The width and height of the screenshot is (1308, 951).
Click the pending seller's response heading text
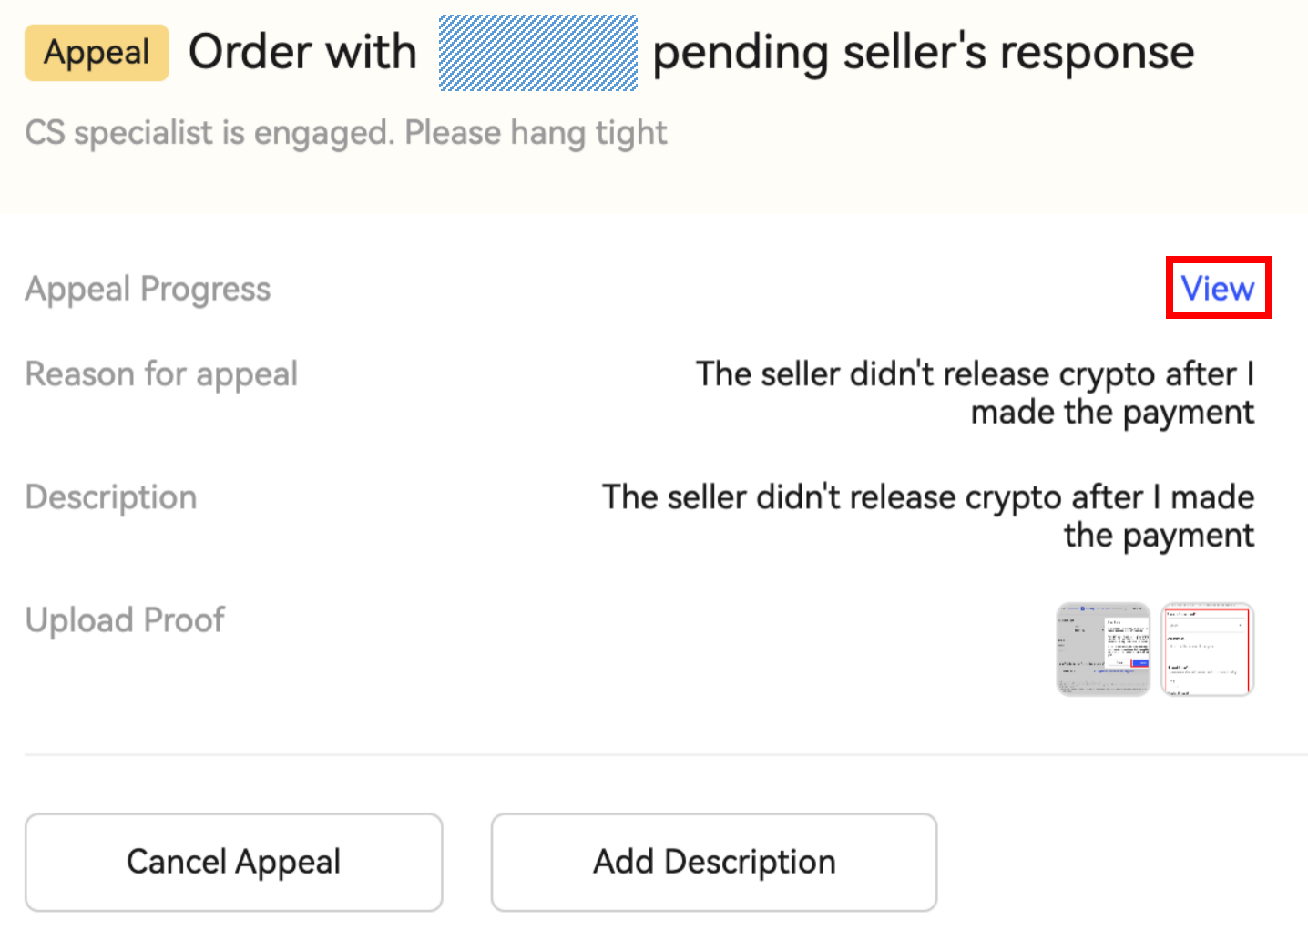[923, 53]
